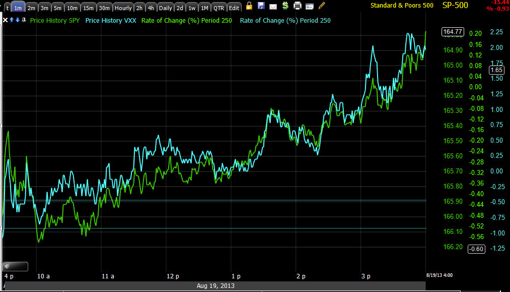Click the 164.77 current price marker

(453, 32)
